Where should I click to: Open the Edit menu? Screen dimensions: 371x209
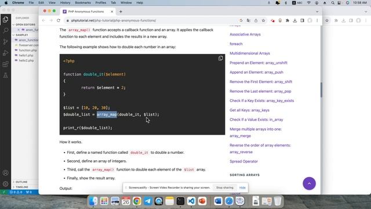(x=41, y=2)
